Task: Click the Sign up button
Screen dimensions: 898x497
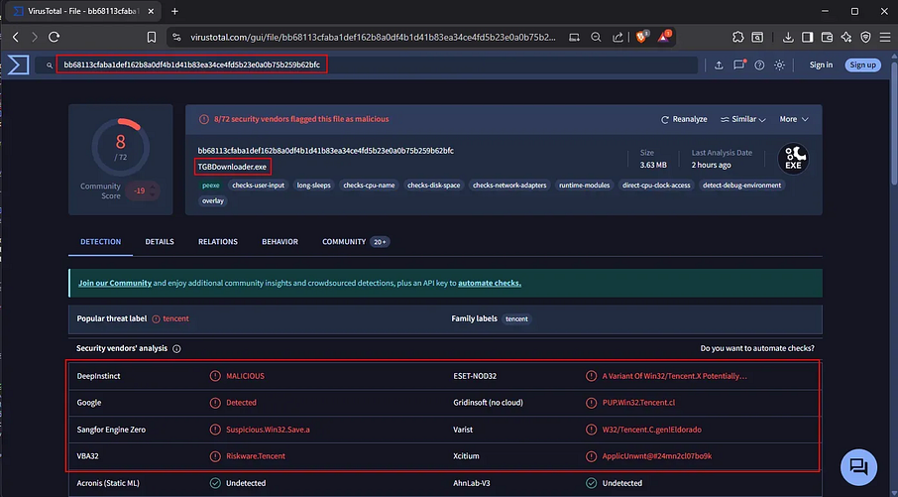Action: pyautogui.click(x=862, y=64)
